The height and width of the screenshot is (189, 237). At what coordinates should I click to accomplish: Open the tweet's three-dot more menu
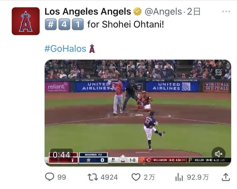pyautogui.click(x=226, y=12)
